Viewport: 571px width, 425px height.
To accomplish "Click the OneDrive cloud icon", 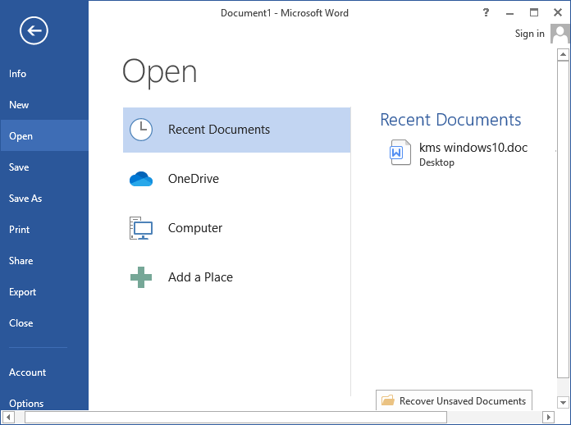I will (141, 179).
